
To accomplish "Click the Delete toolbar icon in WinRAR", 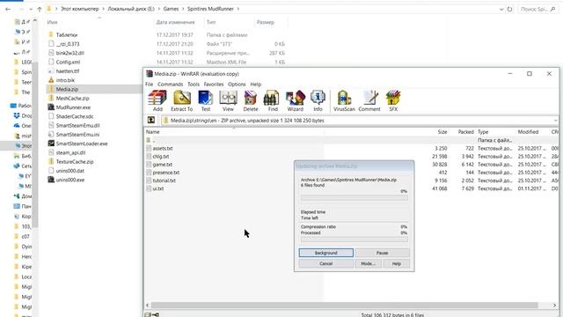I will (x=250, y=100).
